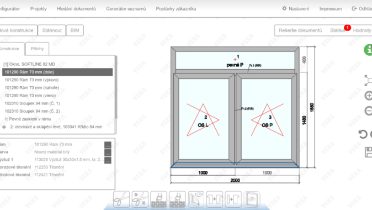Open the ellipsis button for Rám 73 mm

[x=108, y=145]
